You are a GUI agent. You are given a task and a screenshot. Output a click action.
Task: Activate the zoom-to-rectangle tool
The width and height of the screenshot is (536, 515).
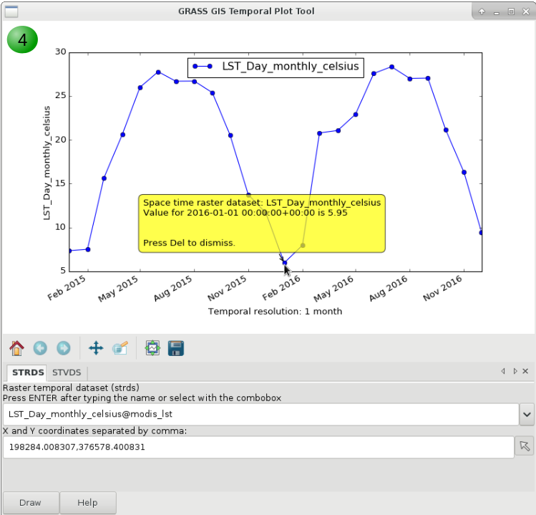pos(120,348)
